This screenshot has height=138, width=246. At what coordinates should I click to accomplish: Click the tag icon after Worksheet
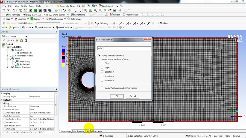[x=122, y=6]
